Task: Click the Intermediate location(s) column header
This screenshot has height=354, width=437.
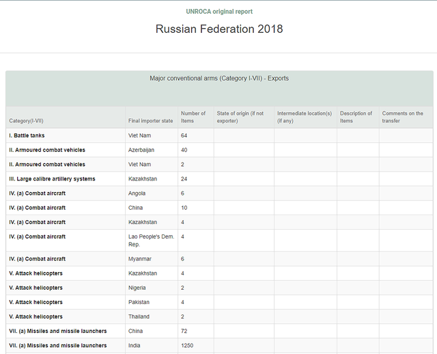Action: [305, 117]
